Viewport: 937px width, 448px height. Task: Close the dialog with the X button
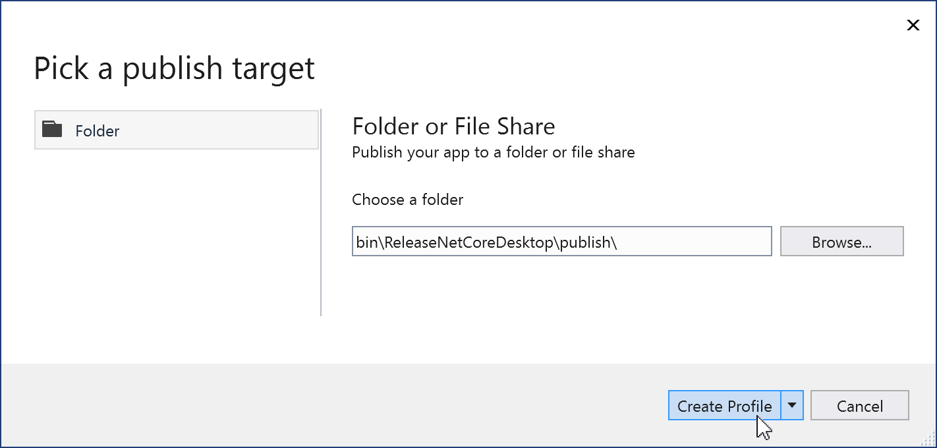click(913, 25)
